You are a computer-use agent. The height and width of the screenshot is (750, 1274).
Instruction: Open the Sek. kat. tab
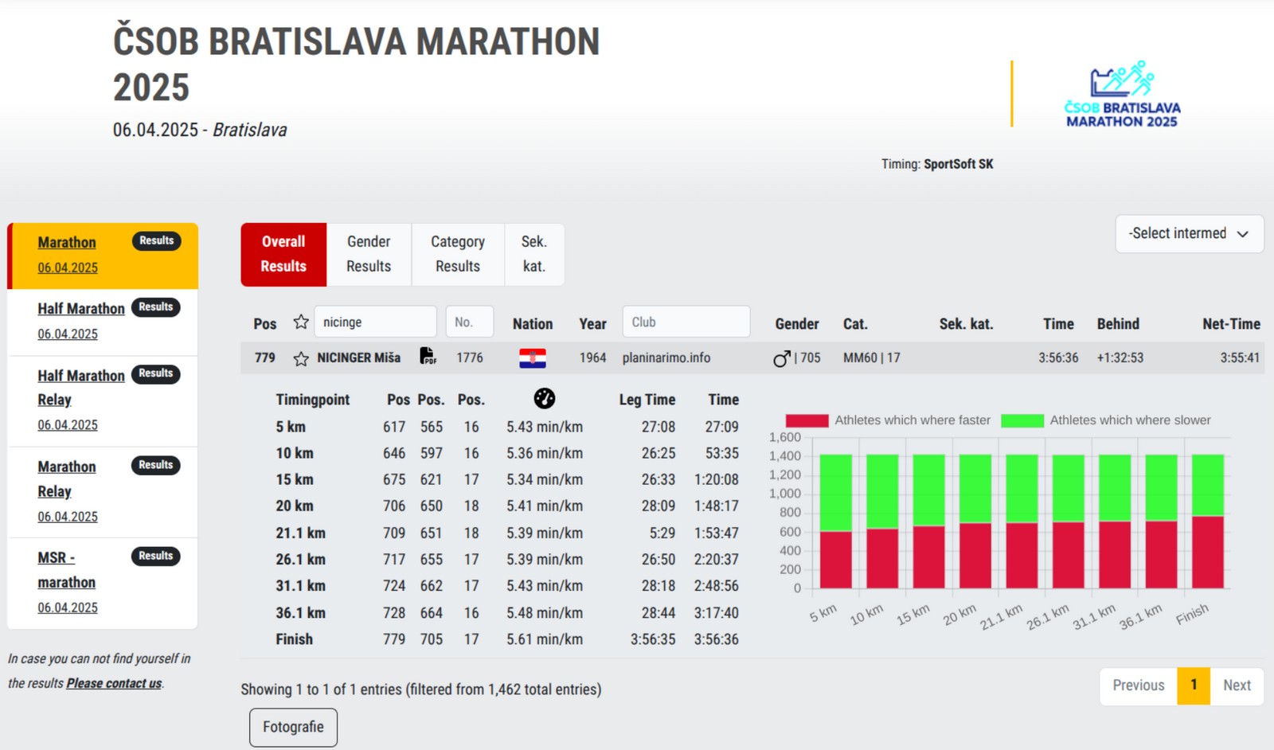(534, 254)
